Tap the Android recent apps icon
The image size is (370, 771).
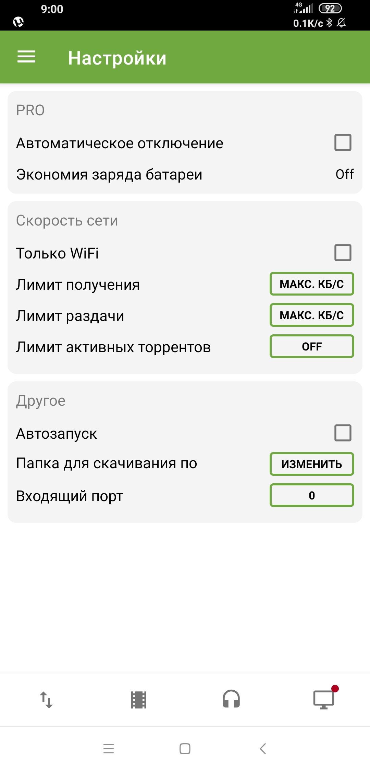coord(109,748)
